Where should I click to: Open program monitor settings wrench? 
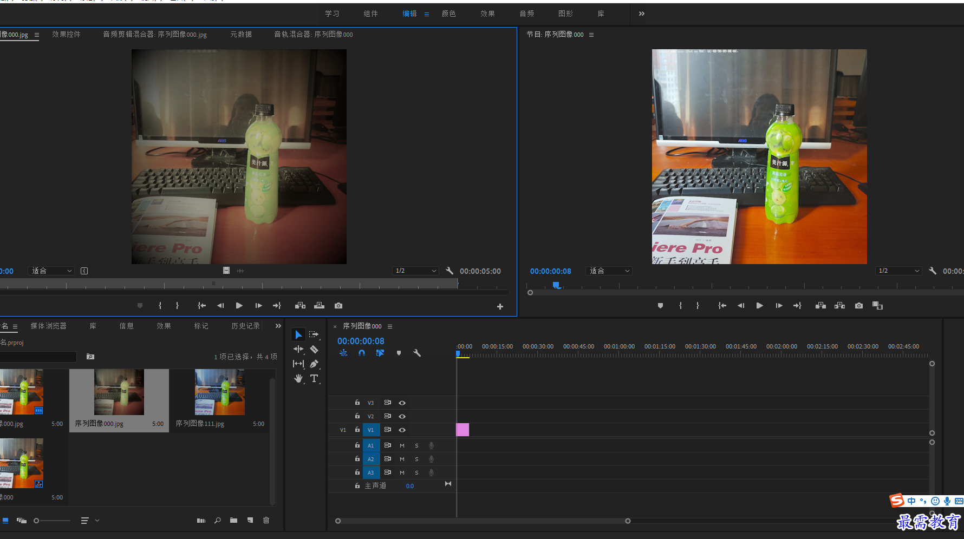(933, 271)
